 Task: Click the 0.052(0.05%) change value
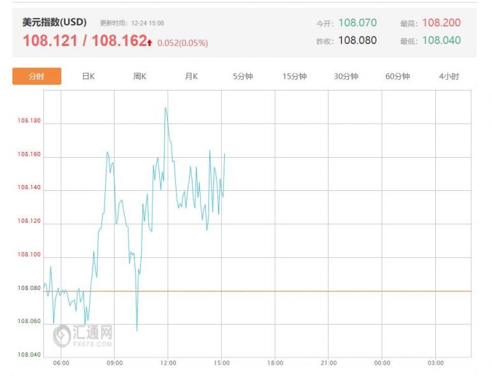click(x=183, y=43)
